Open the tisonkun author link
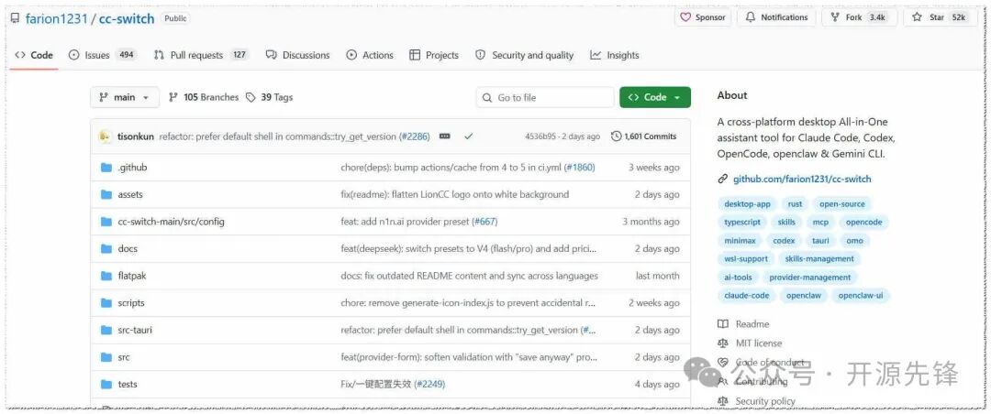The height and width of the screenshot is (414, 991). click(135, 136)
